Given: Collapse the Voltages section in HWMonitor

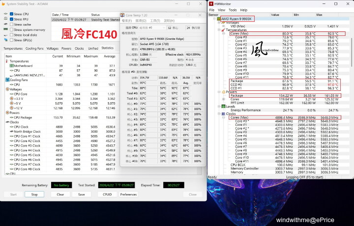Looking at the screenshot, I should (x=219, y=23).
